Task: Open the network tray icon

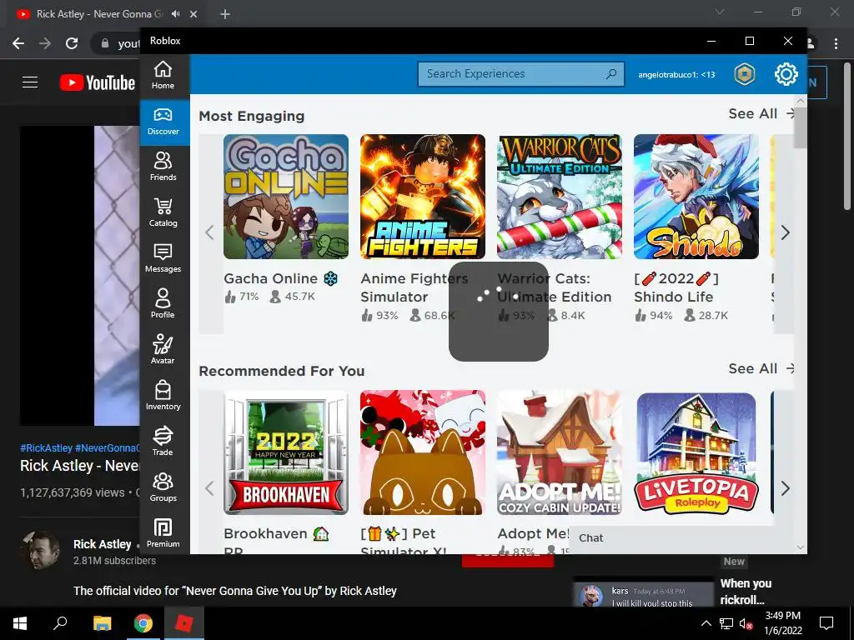Action: [x=726, y=623]
